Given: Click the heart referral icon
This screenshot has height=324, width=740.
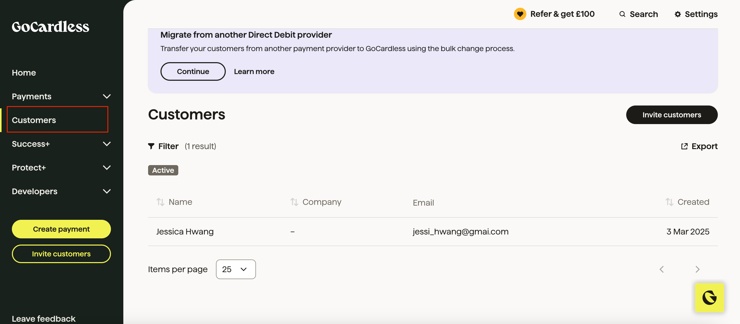Looking at the screenshot, I should (x=520, y=14).
